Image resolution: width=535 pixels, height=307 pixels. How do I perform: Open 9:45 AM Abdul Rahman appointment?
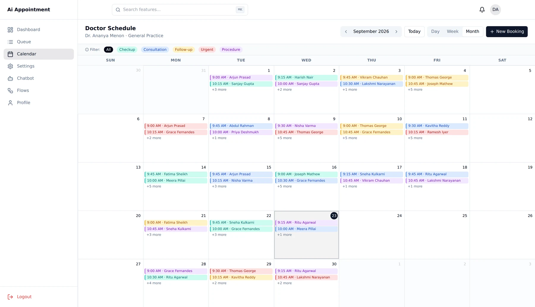[241, 126]
